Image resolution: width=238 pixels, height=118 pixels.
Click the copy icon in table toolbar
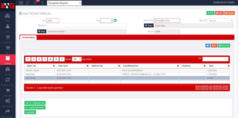click(x=28, y=59)
